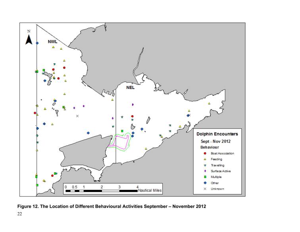Select the Figure 12 caption text
300x232 pixels.
pos(112,206)
